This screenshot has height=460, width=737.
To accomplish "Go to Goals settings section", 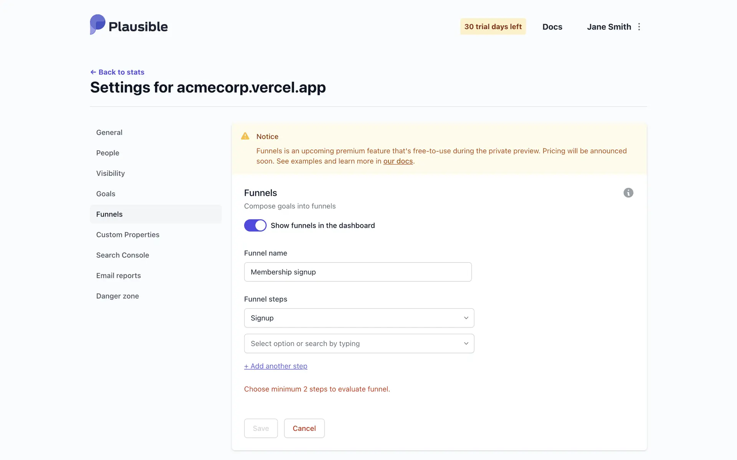I will coord(106,194).
